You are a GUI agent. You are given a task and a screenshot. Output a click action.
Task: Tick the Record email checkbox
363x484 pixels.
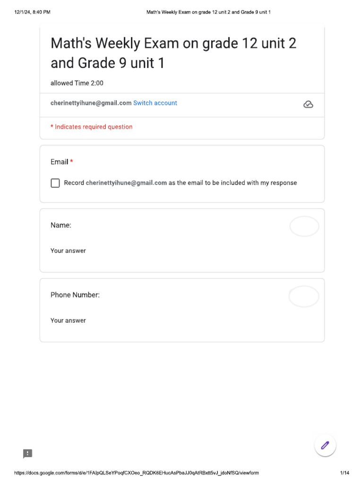[x=55, y=183]
